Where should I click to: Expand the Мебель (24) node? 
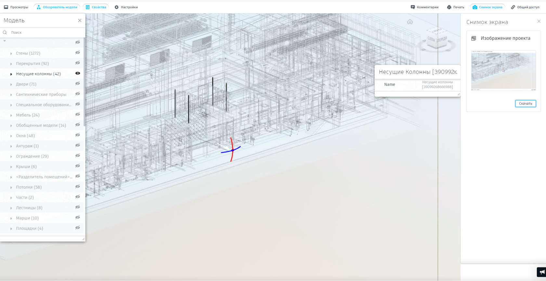point(11,115)
